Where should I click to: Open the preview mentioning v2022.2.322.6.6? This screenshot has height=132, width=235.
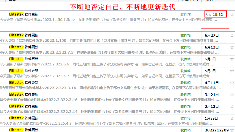coord(107,64)
